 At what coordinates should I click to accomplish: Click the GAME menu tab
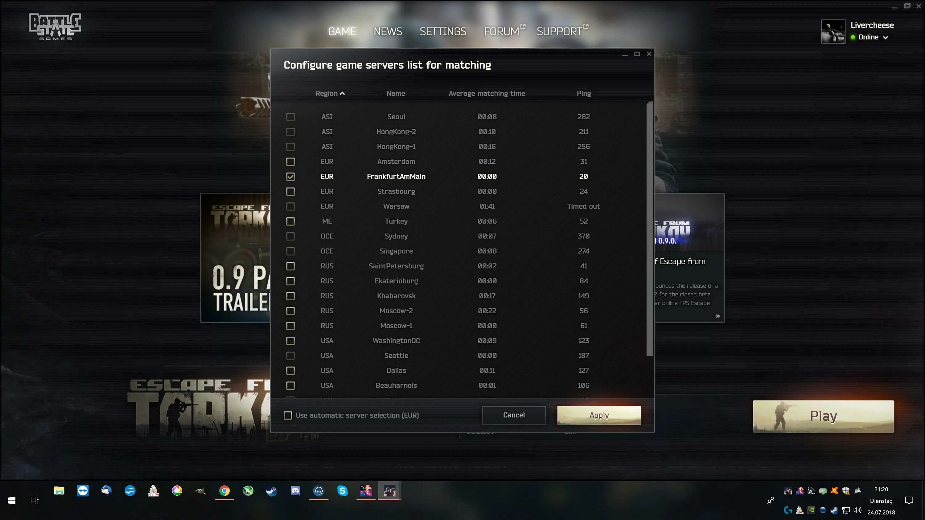click(342, 31)
